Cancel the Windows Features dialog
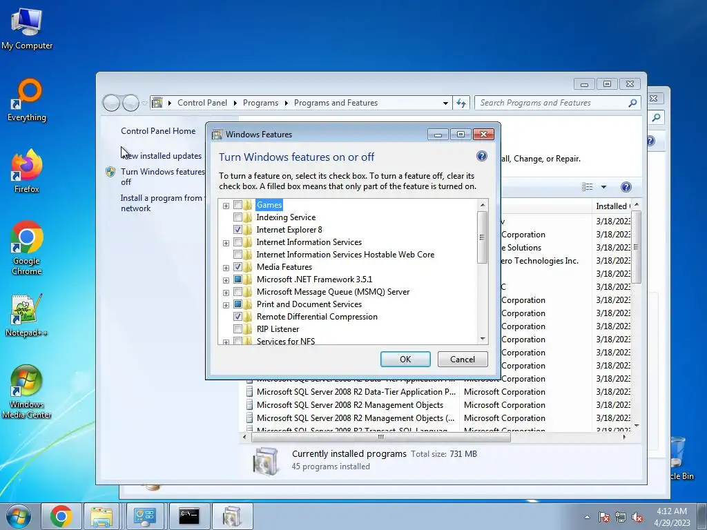Screen dimensions: 707x530 pos(462,359)
